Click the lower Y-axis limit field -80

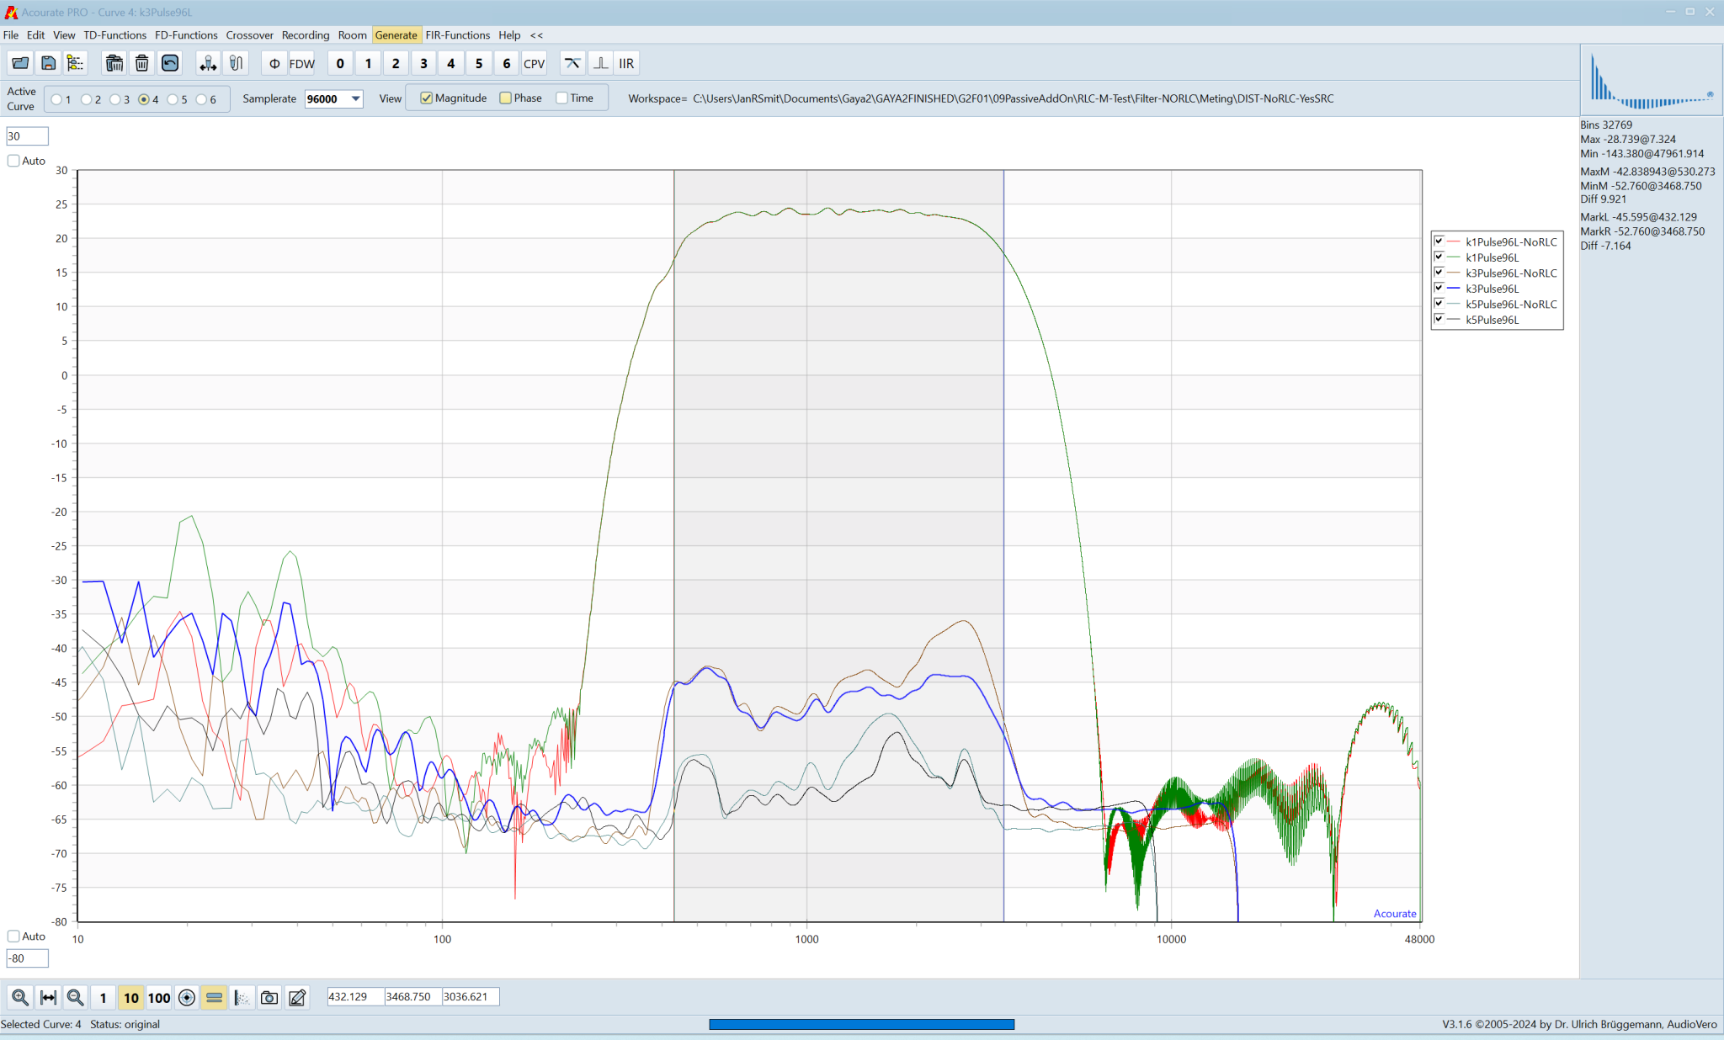27,958
